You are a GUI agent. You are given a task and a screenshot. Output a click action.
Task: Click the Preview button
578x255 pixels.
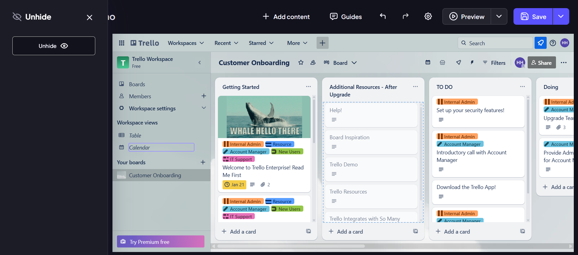pyautogui.click(x=467, y=17)
